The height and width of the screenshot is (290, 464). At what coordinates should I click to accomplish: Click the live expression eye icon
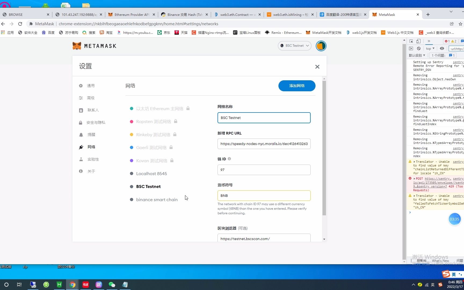pos(442,49)
